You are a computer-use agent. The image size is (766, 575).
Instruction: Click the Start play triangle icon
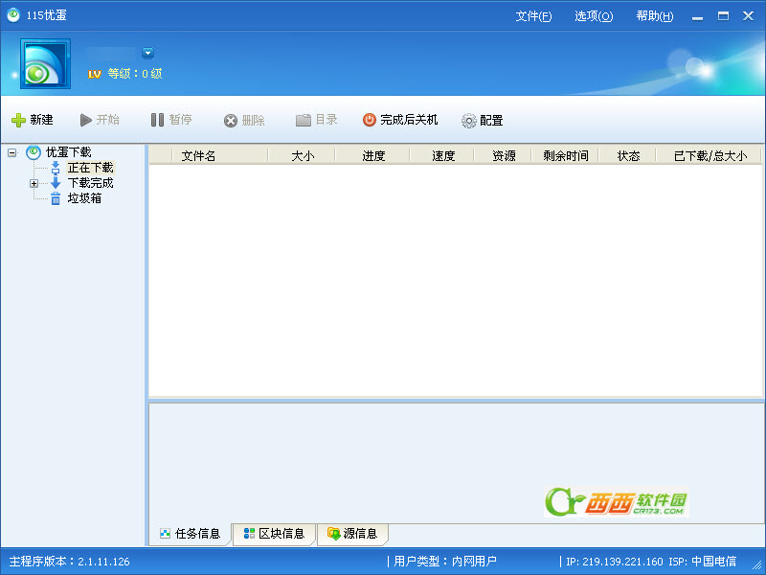pos(86,120)
